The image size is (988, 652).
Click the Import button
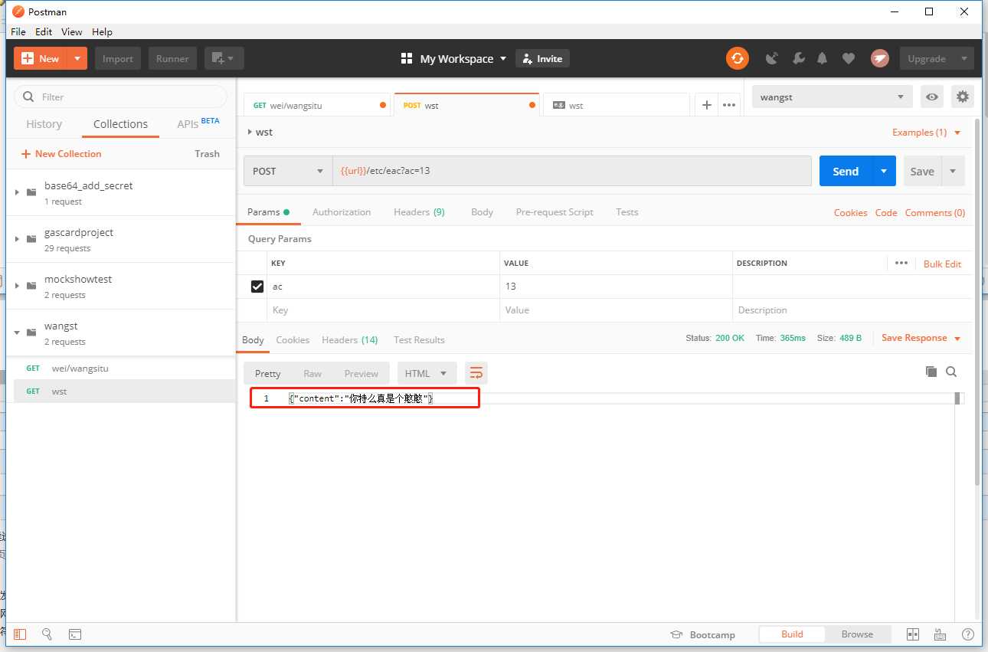(x=118, y=58)
